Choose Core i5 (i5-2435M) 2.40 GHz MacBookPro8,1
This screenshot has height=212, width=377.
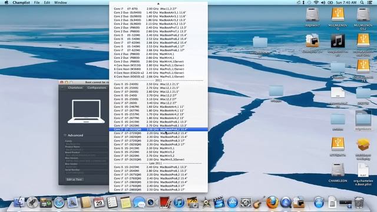point(158,167)
